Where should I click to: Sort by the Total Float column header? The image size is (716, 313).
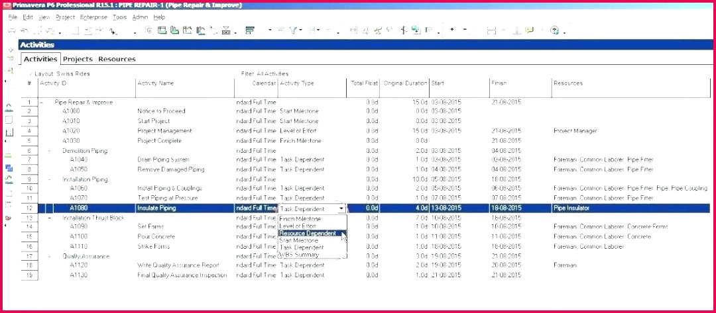(364, 83)
